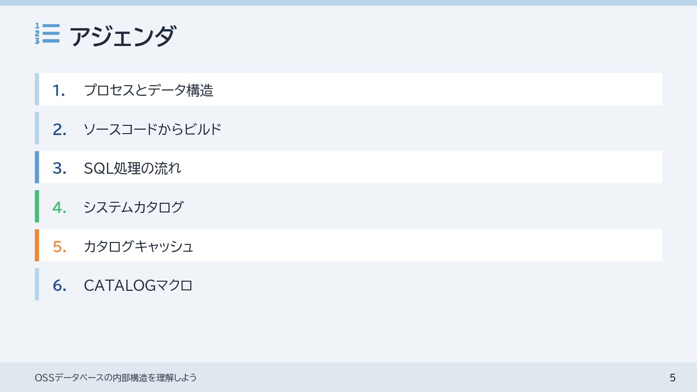Select the CATALOGマクロ agenda item

coord(138,286)
